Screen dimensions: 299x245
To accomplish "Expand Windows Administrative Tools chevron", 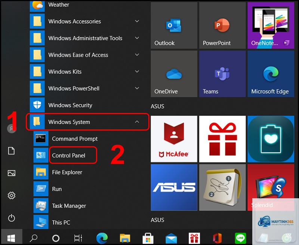I will click(x=137, y=38).
